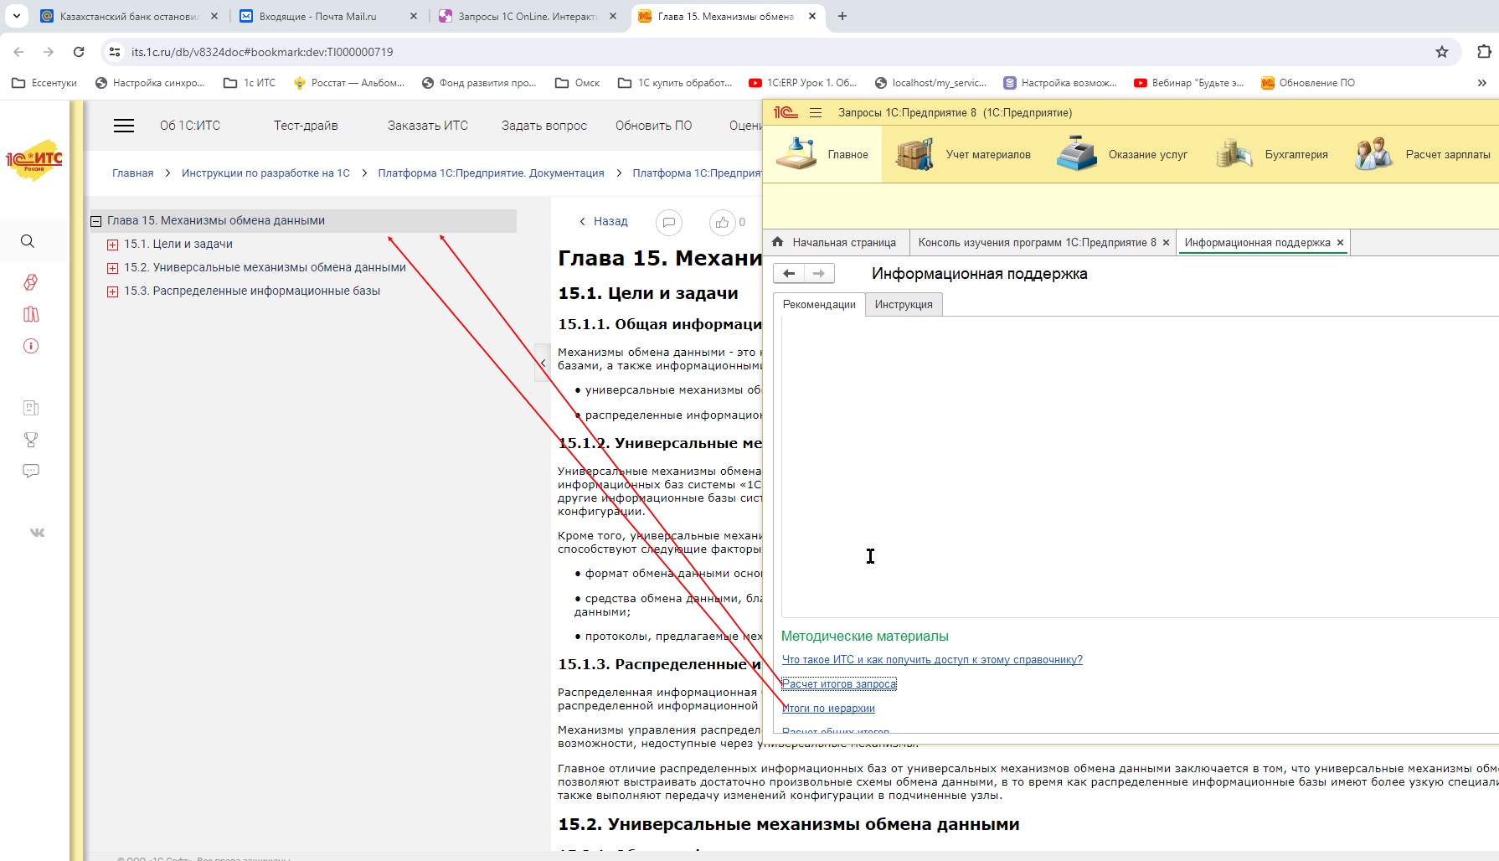The height and width of the screenshot is (861, 1499).
Task: Expand the 15.2. Универсальные механизмы node
Action: [x=112, y=268]
